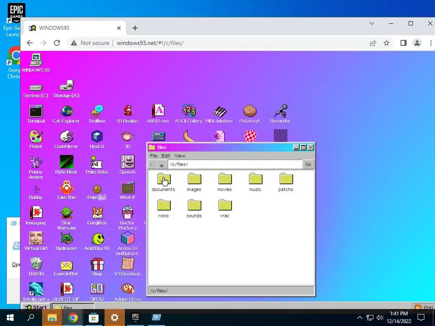This screenshot has width=435, height=326.
Task: Click the /c/files/ path input field
Action: pos(235,164)
